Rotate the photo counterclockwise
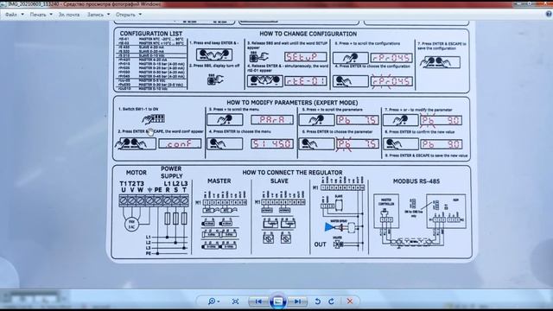Image resolution: width=553 pixels, height=311 pixels. (x=317, y=301)
